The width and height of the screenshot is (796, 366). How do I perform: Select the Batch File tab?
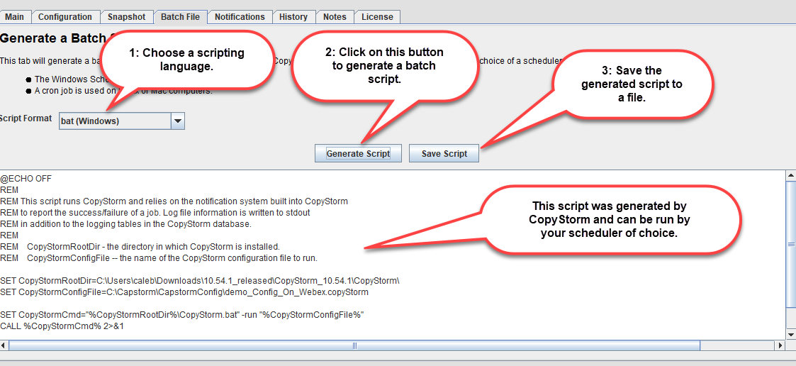point(180,17)
